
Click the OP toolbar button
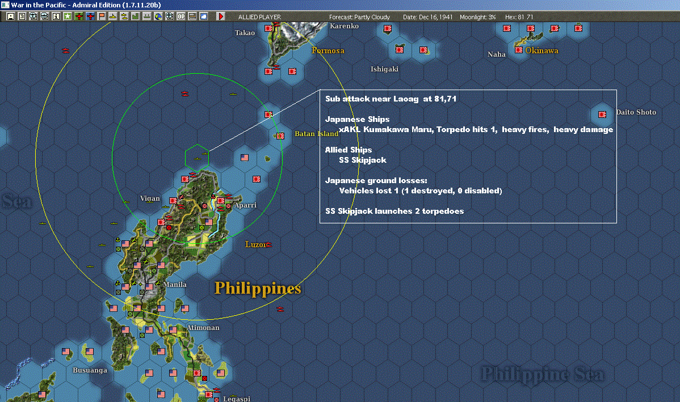pos(181,16)
